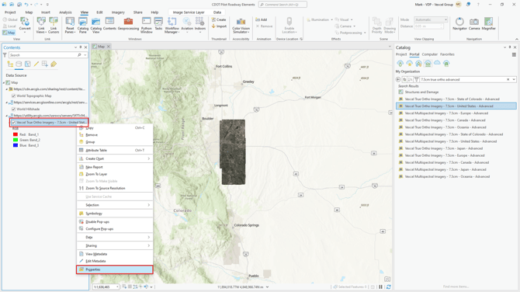Click the Catalog portal My Content icon
This screenshot has height=292, width=520.
click(400, 64)
